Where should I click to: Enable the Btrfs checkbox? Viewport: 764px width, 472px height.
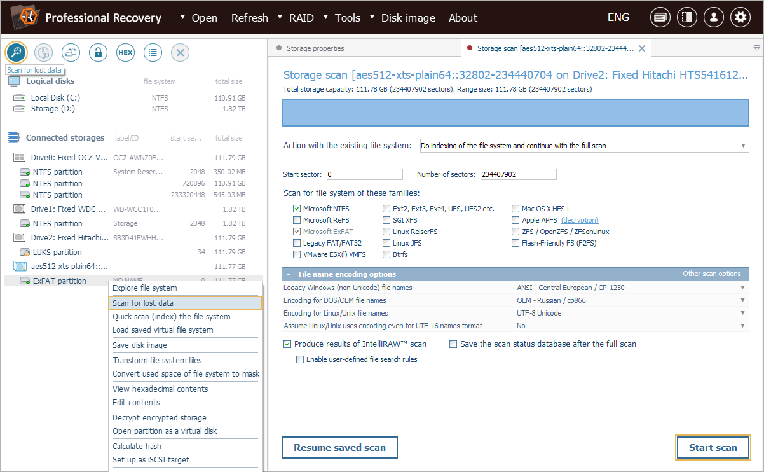386,254
